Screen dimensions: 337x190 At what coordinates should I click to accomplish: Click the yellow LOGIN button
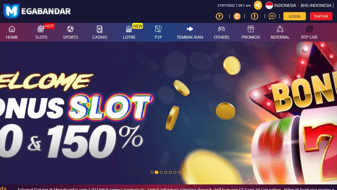click(x=294, y=16)
